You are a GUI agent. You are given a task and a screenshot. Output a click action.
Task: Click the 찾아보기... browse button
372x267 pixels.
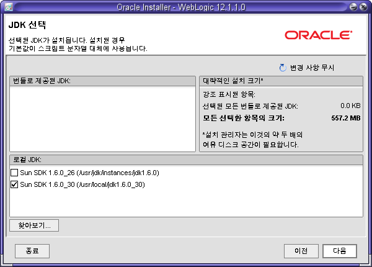[x=34, y=225]
